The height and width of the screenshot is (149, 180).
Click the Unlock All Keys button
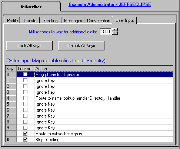point(81,46)
